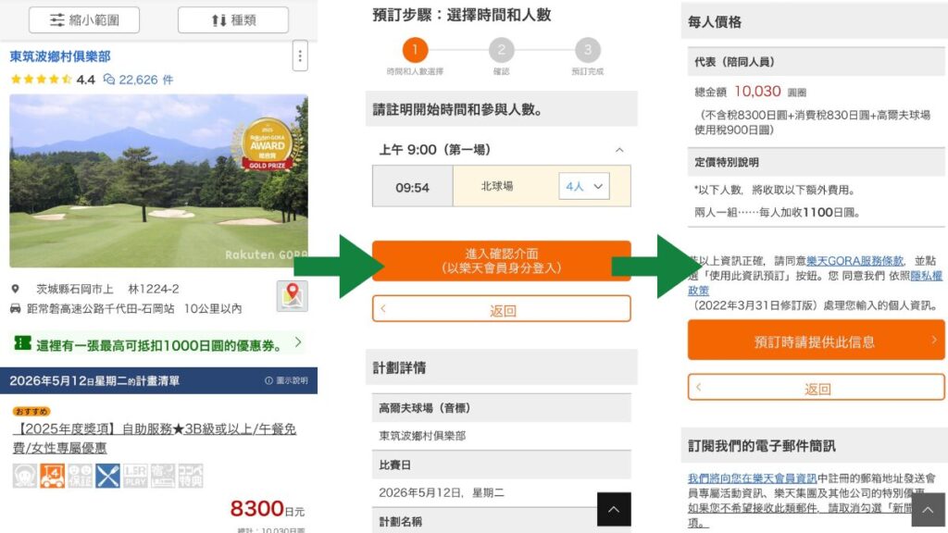The width and height of the screenshot is (948, 533).
Task: Click the 圖示說明 icon legend info link
Action: click(286, 380)
